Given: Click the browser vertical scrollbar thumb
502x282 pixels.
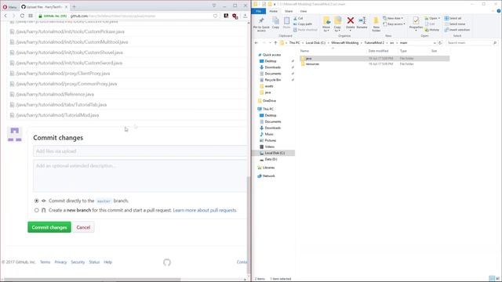Looking at the screenshot, I should pos(249,225).
